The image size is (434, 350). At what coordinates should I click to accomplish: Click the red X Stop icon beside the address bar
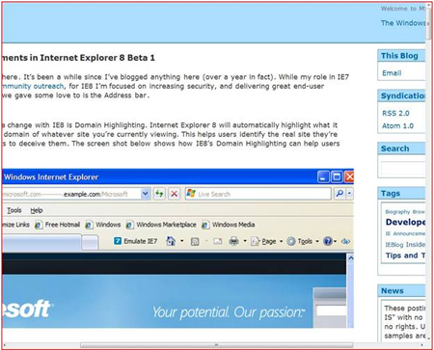pos(174,194)
